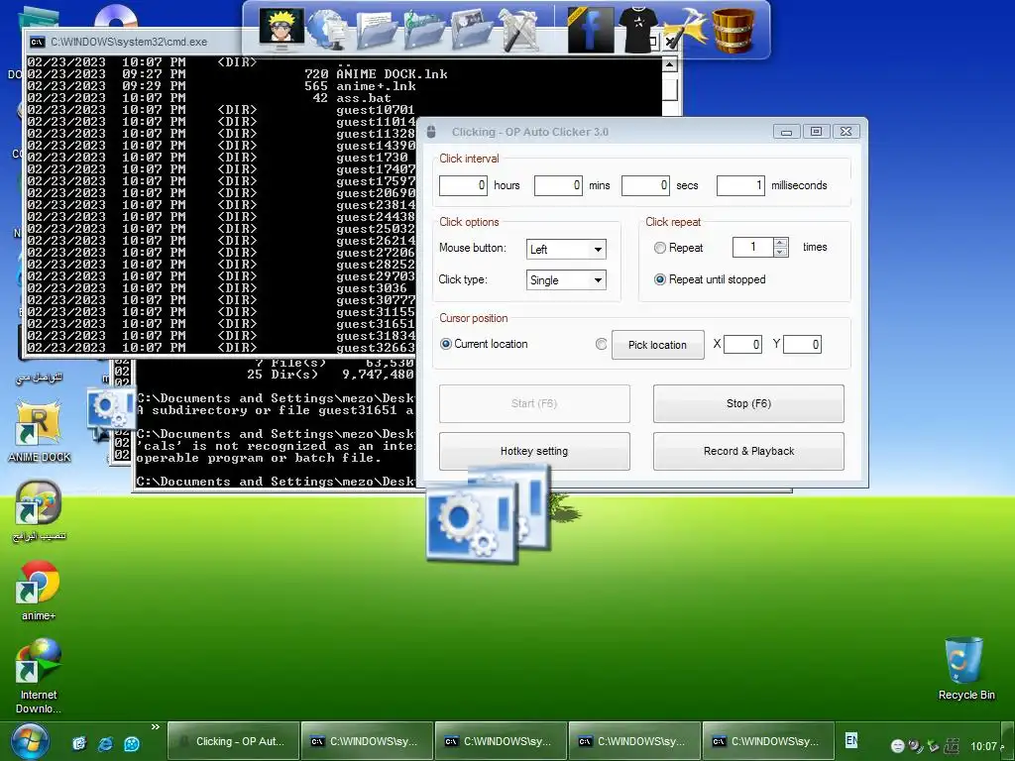Viewport: 1015px width, 761px height.
Task: Click the repeat times number field
Action: [753, 247]
